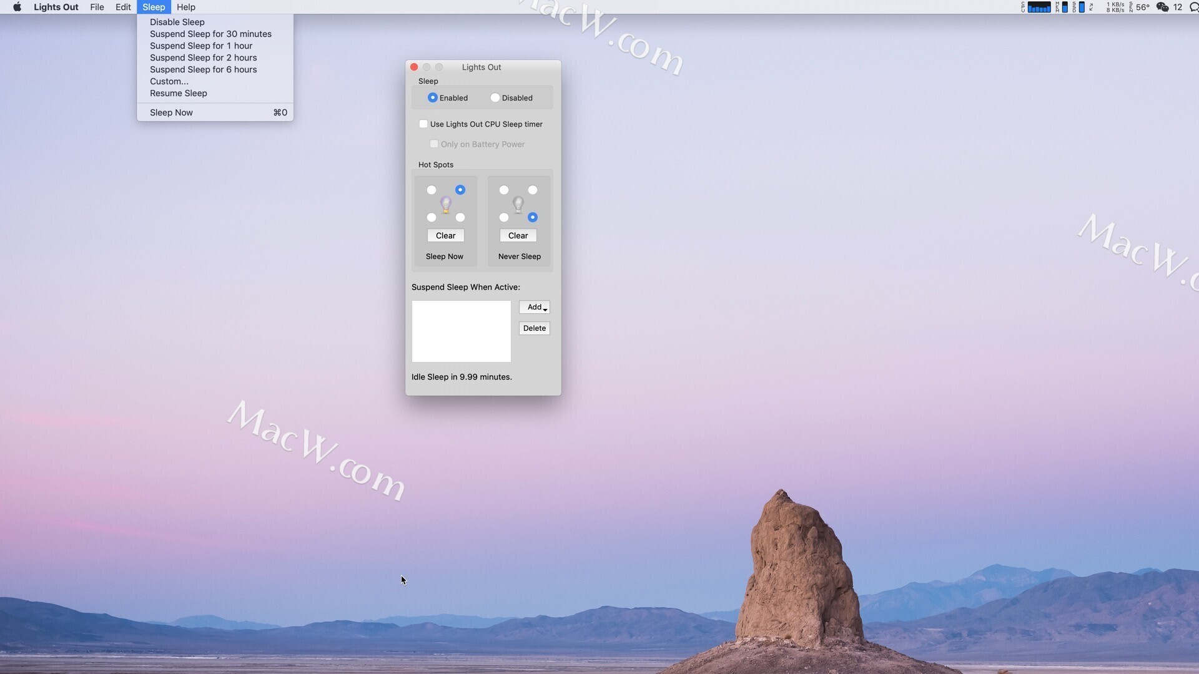The image size is (1199, 674).
Task: Enable Use Lights Out CPU Sleep timer
Action: tap(423, 124)
